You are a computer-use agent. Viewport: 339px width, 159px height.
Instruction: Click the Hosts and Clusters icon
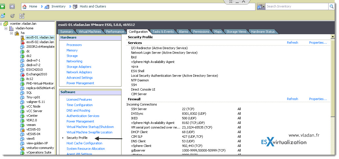click(x=75, y=7)
